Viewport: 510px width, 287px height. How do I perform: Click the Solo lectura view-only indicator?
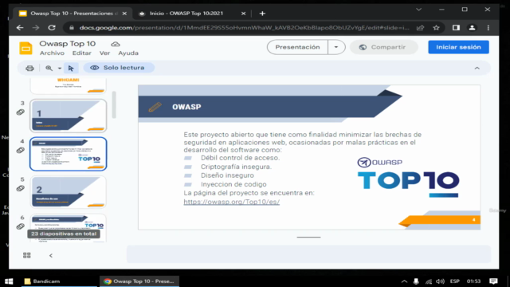[x=119, y=68]
